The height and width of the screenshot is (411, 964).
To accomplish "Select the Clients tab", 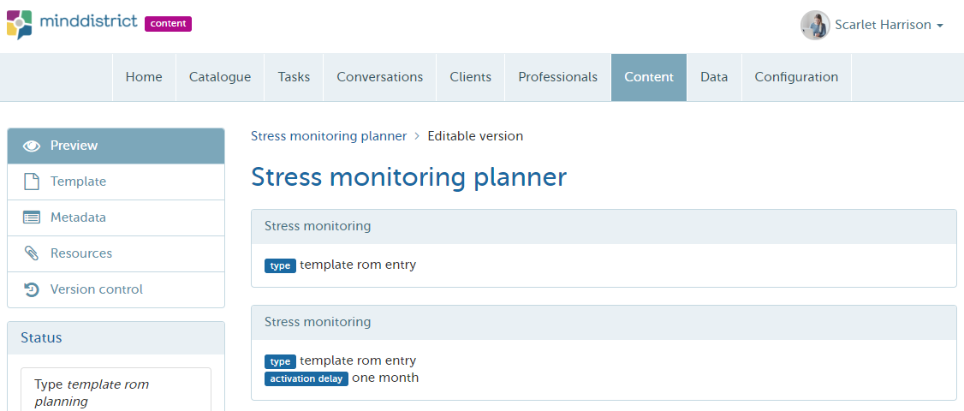I will 470,77.
